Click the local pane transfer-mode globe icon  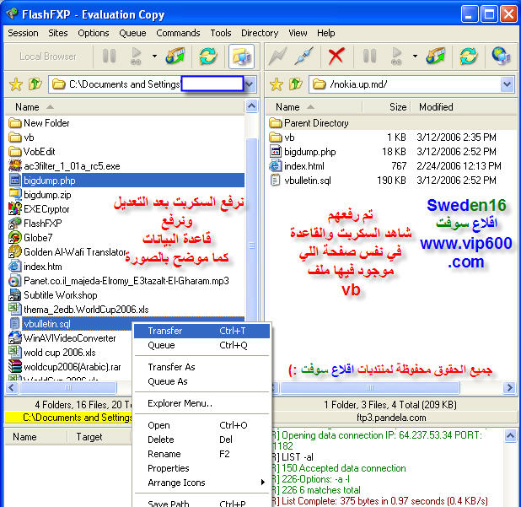(x=175, y=57)
